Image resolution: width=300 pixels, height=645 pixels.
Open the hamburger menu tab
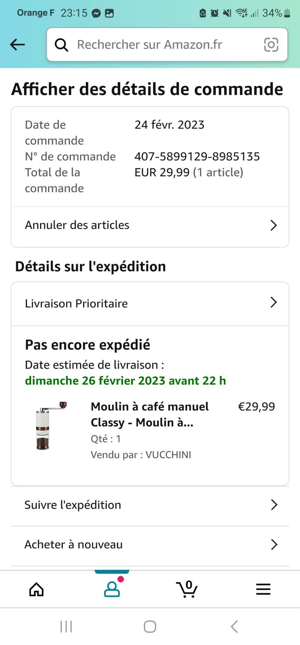263,589
